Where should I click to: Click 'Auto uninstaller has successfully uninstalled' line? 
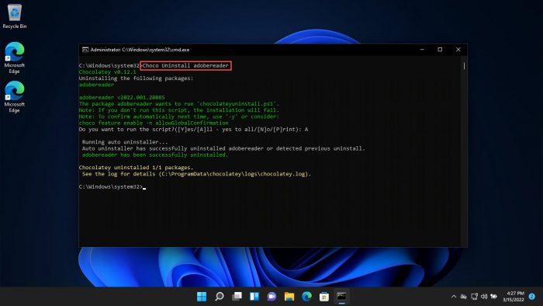223,148
